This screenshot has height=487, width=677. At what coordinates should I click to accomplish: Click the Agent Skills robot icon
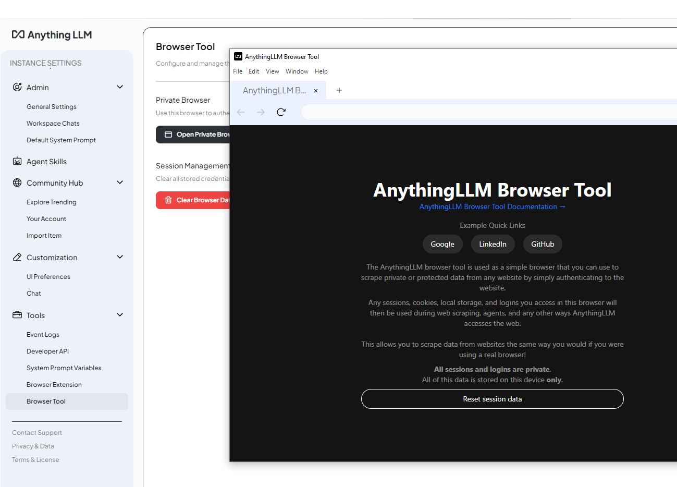[17, 161]
